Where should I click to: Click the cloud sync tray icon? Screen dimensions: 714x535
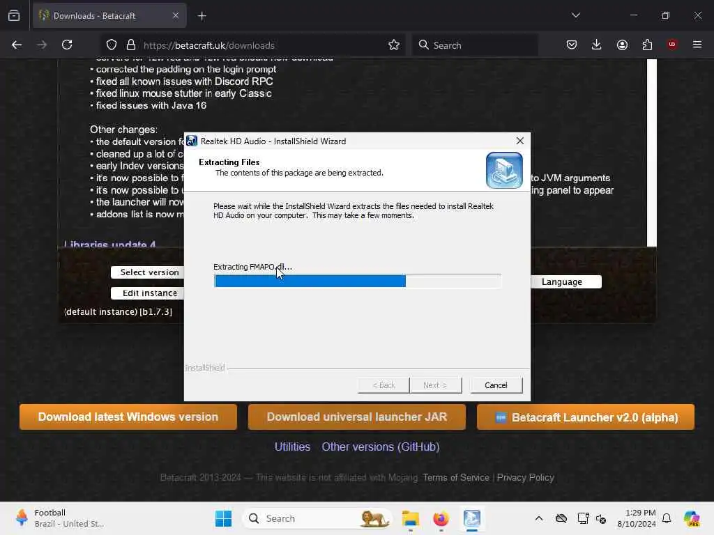pos(561,518)
